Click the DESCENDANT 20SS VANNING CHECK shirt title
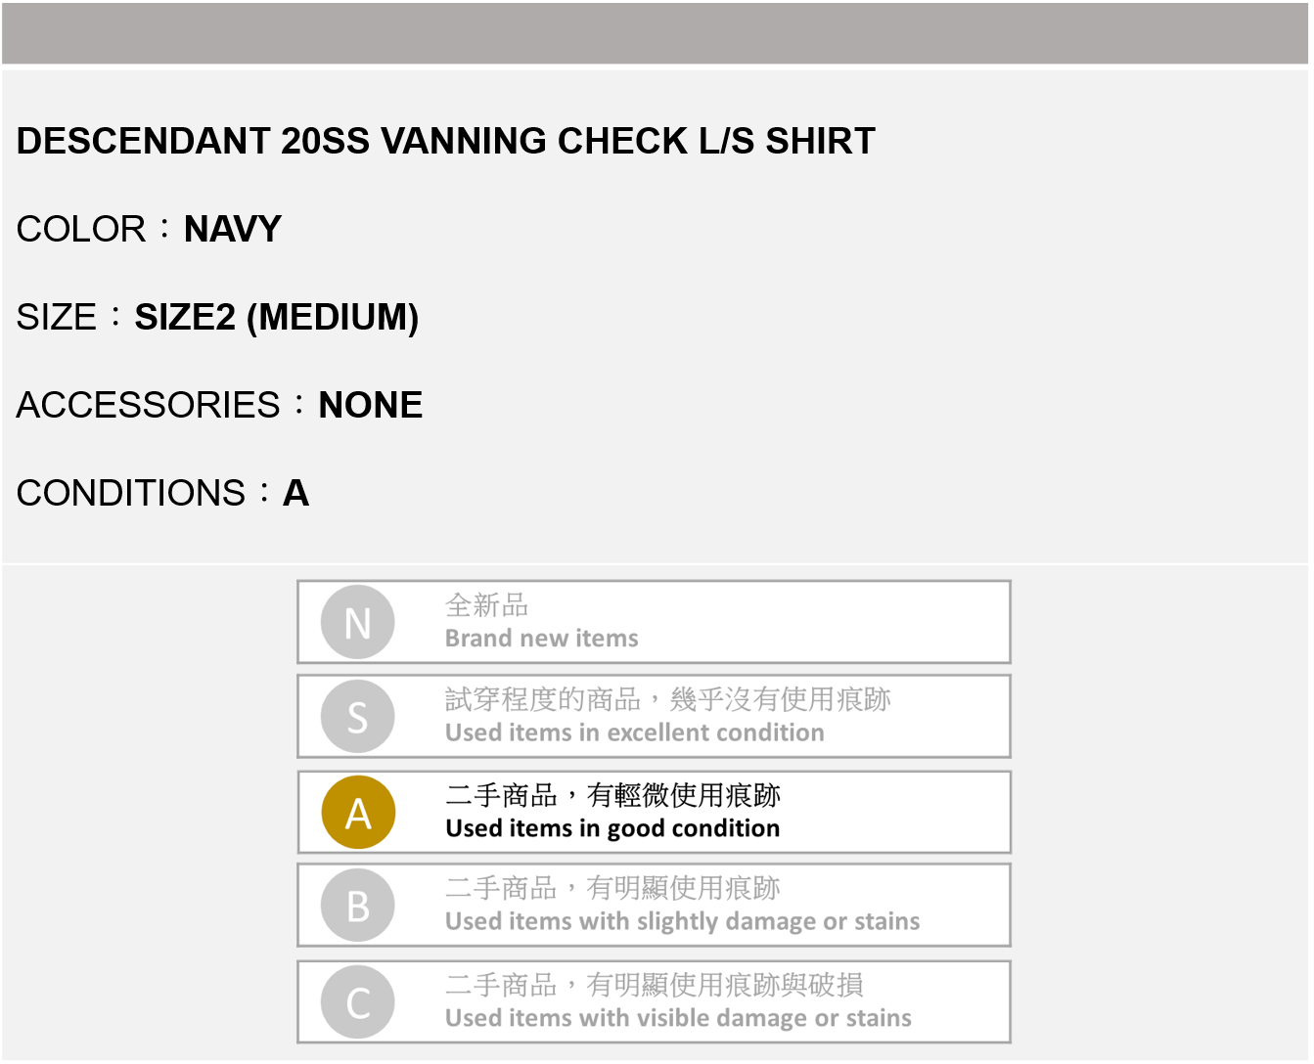The image size is (1314, 1064). tap(446, 142)
